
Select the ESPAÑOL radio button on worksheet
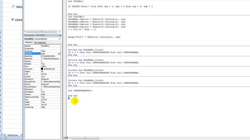[x=12, y=20]
